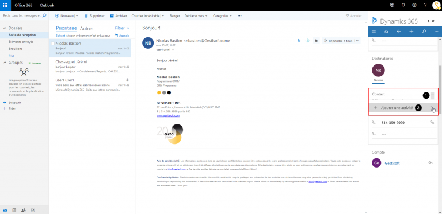
Task: Click the call icon next to 514-399-9999
Action: pos(432,122)
